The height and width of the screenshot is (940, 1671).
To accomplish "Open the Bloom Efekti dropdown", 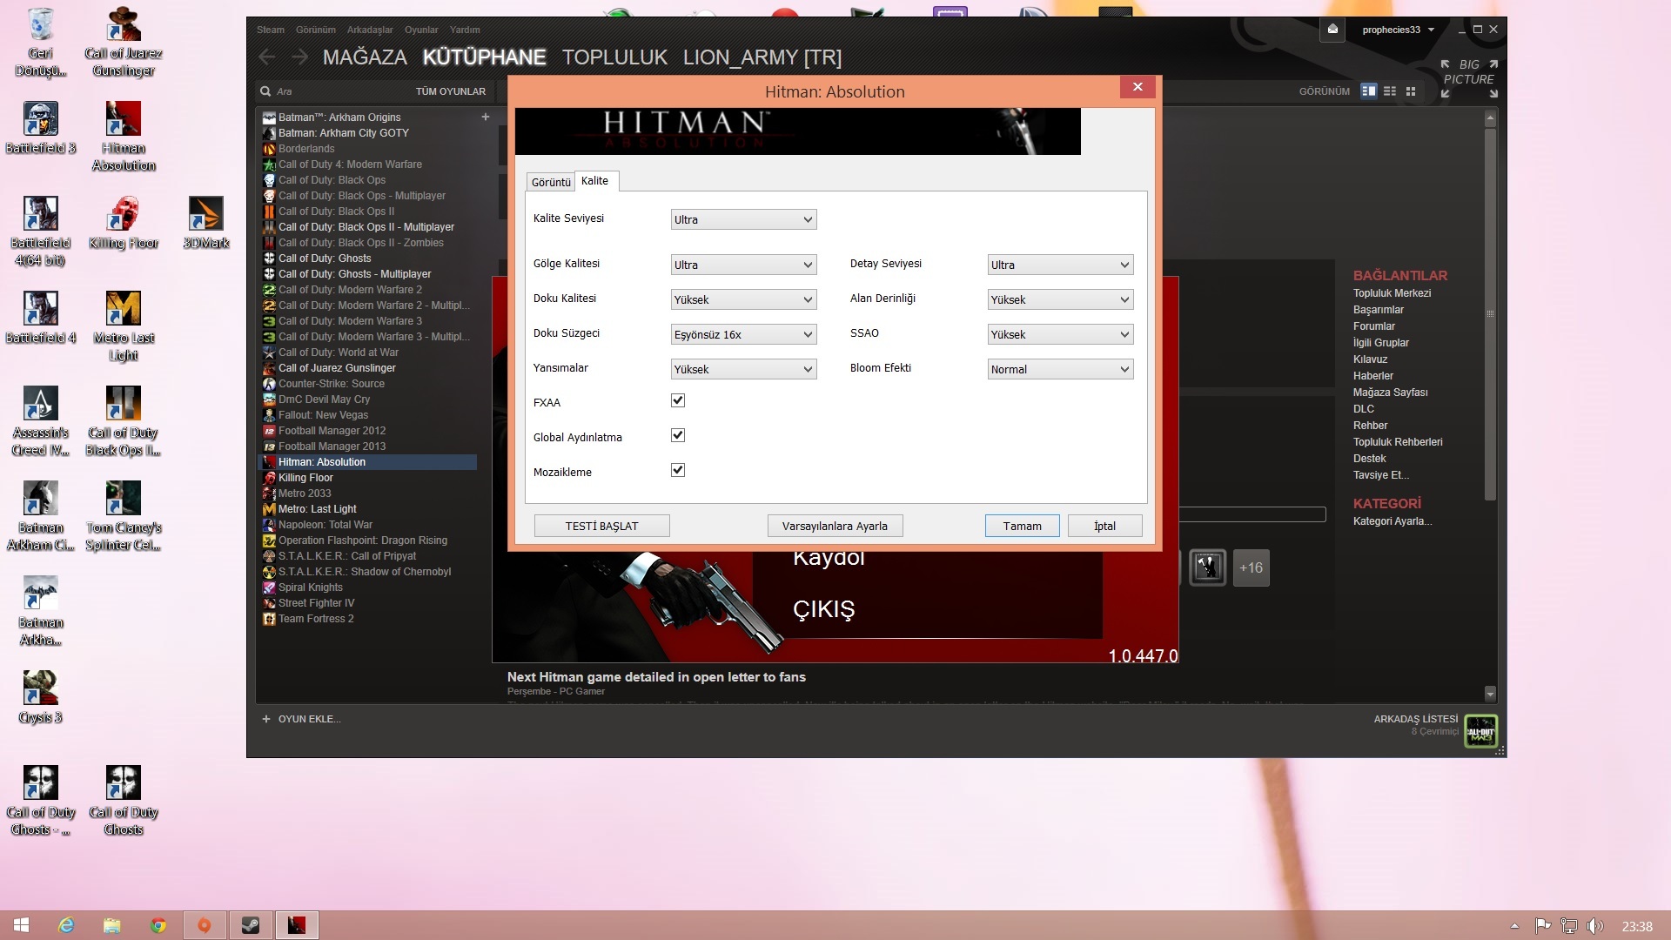I will [x=1060, y=369].
